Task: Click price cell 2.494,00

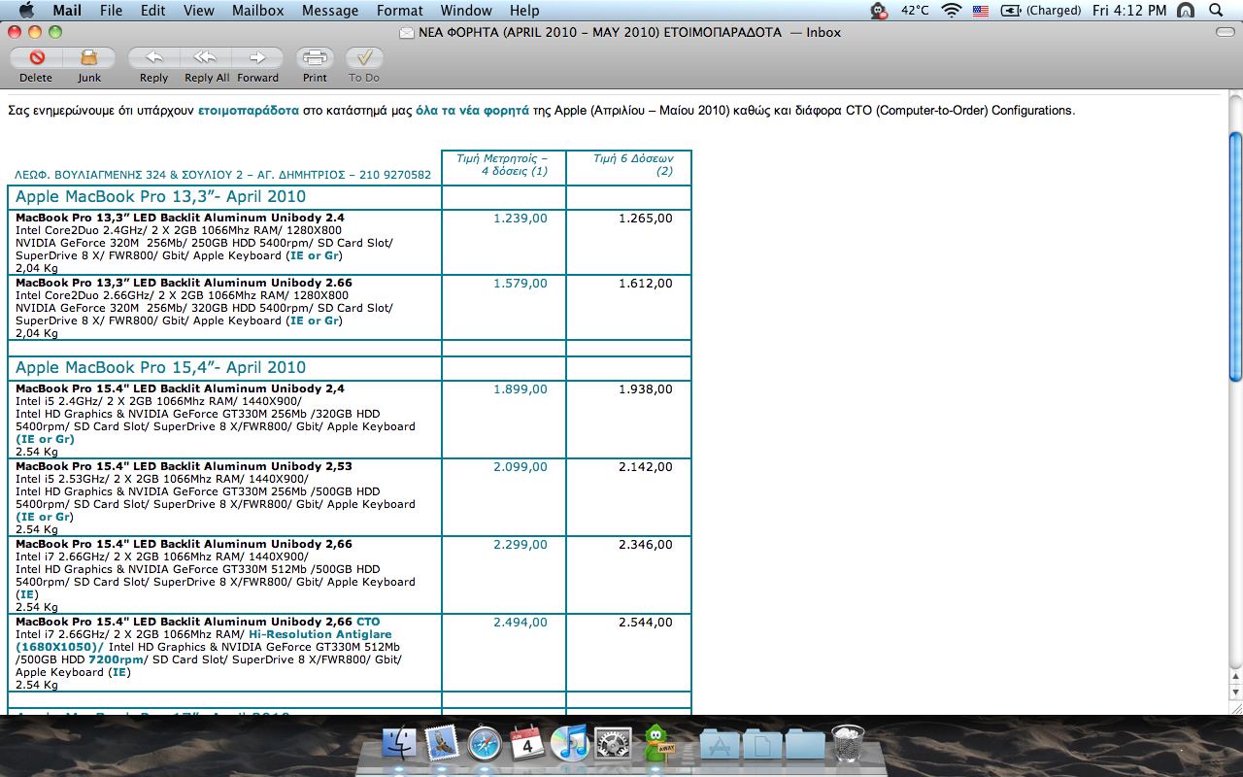Action: coord(521,622)
